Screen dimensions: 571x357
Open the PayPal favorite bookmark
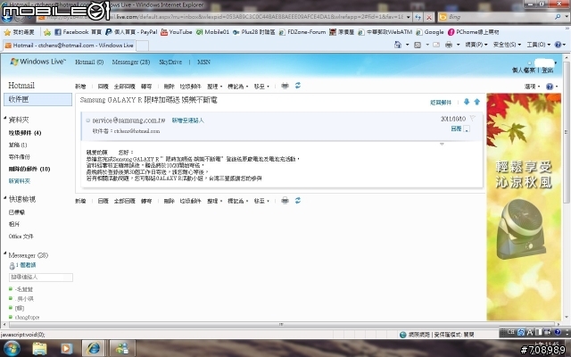[x=131, y=32]
